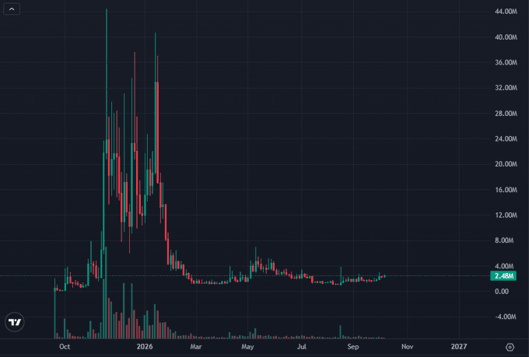Screen dimensions: 529x357
Task: Collapse the legend with the top-left chevron
Action: point(12,9)
